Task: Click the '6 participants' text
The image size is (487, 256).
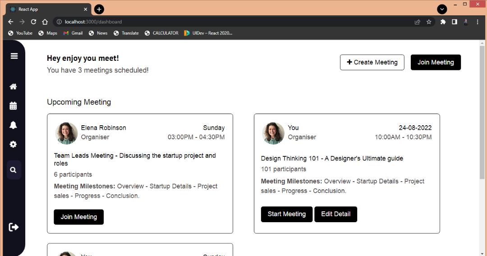Action: point(73,174)
